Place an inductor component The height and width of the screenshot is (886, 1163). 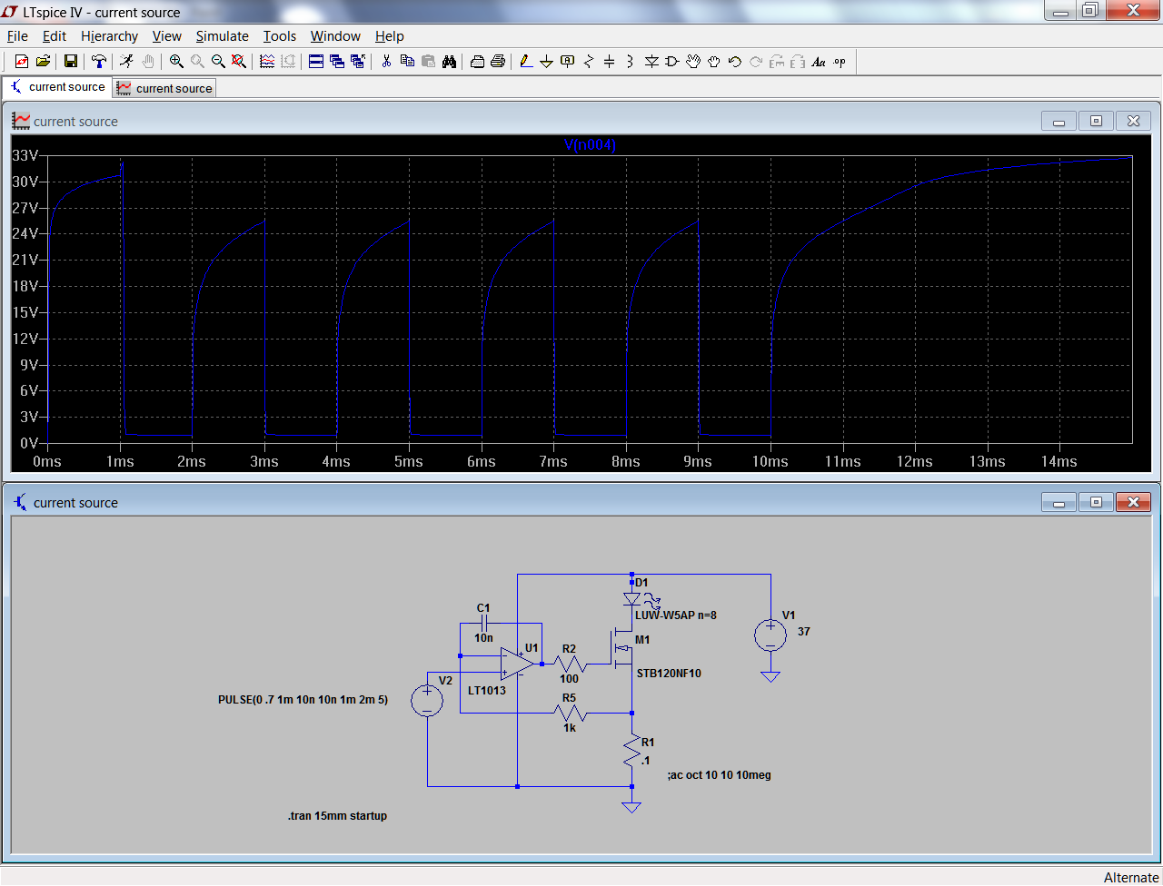[630, 62]
